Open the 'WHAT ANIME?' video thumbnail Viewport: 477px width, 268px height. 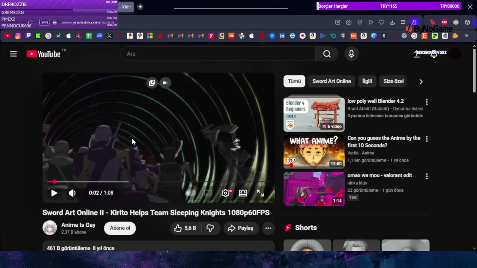[x=314, y=152]
